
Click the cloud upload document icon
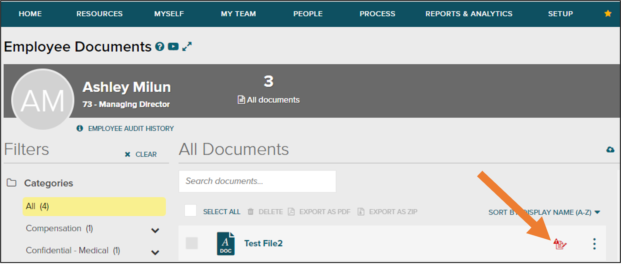610,149
